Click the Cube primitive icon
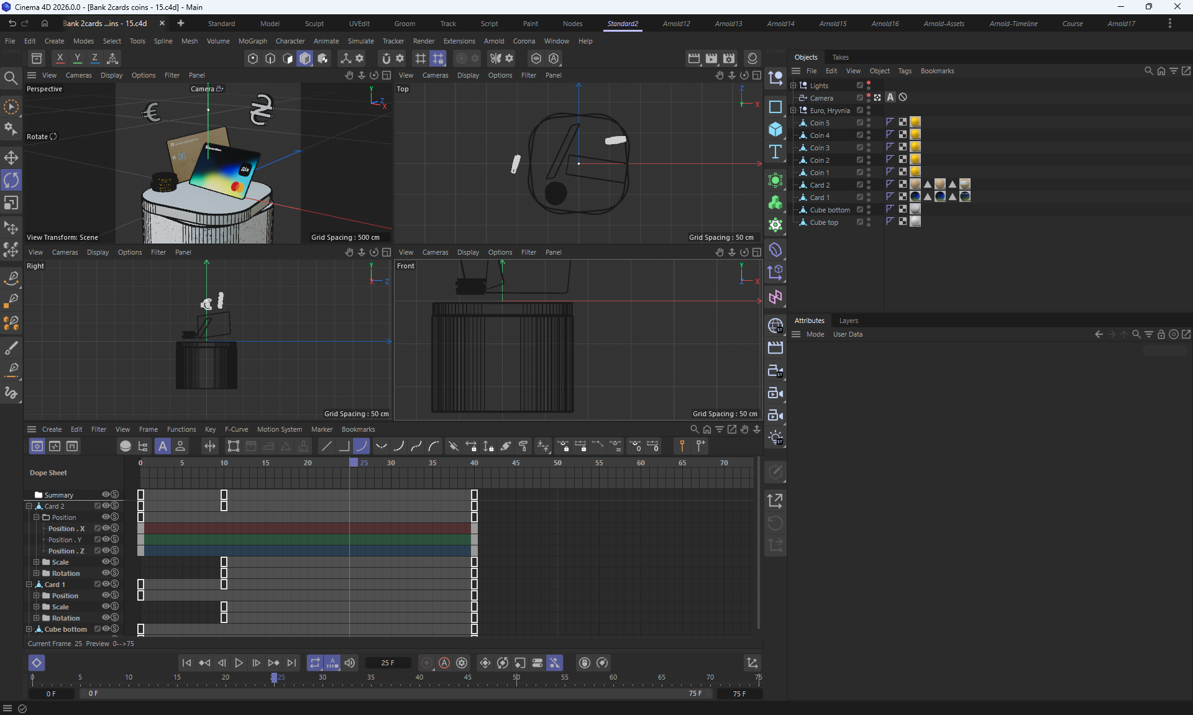 [x=775, y=129]
